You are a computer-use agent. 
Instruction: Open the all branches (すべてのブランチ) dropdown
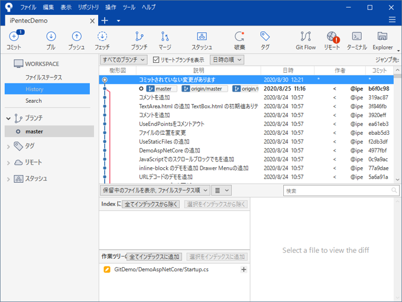124,60
